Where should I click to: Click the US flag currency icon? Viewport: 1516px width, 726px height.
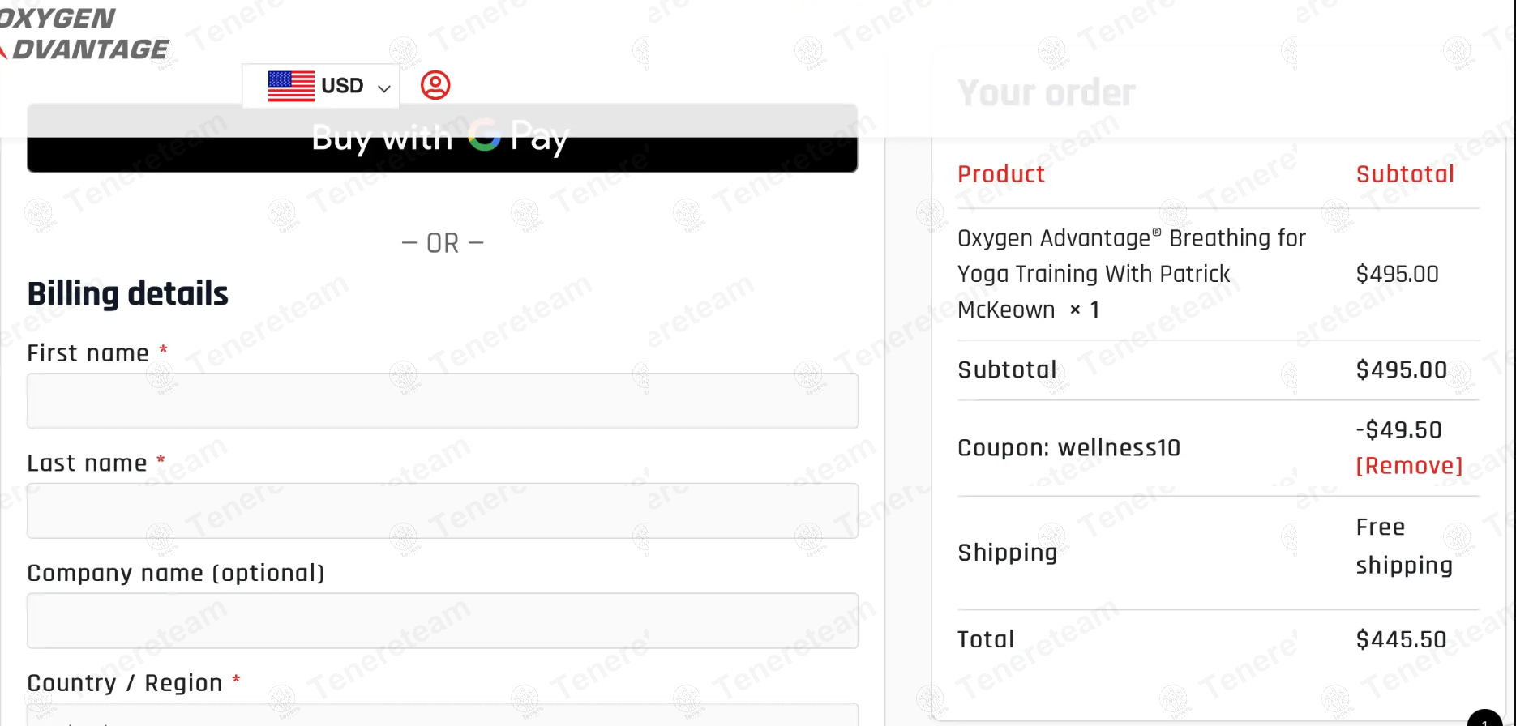291,86
